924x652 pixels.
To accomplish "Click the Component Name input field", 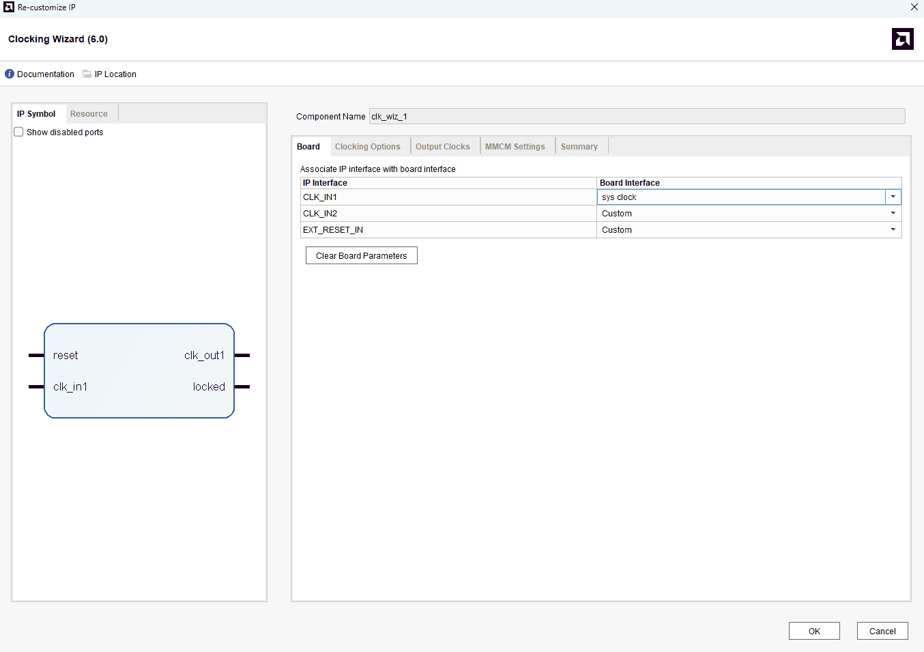I will point(636,117).
